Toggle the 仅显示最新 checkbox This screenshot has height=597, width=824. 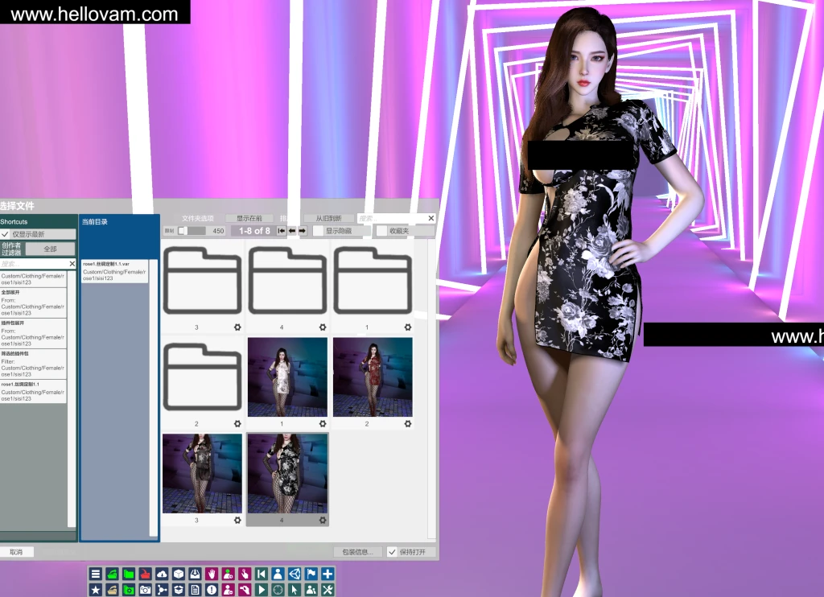[6, 234]
